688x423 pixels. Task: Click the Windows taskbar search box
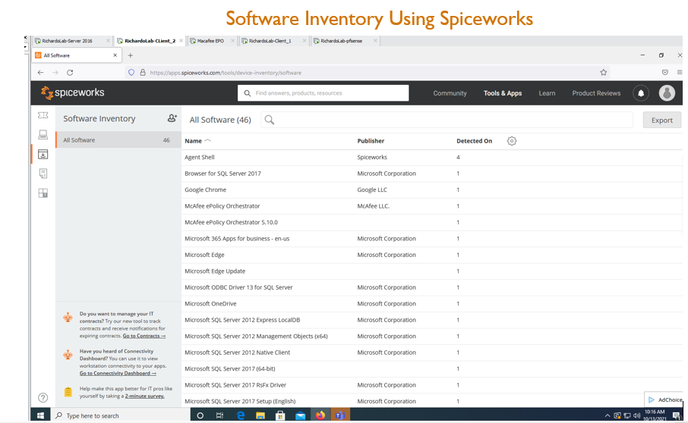(121, 415)
